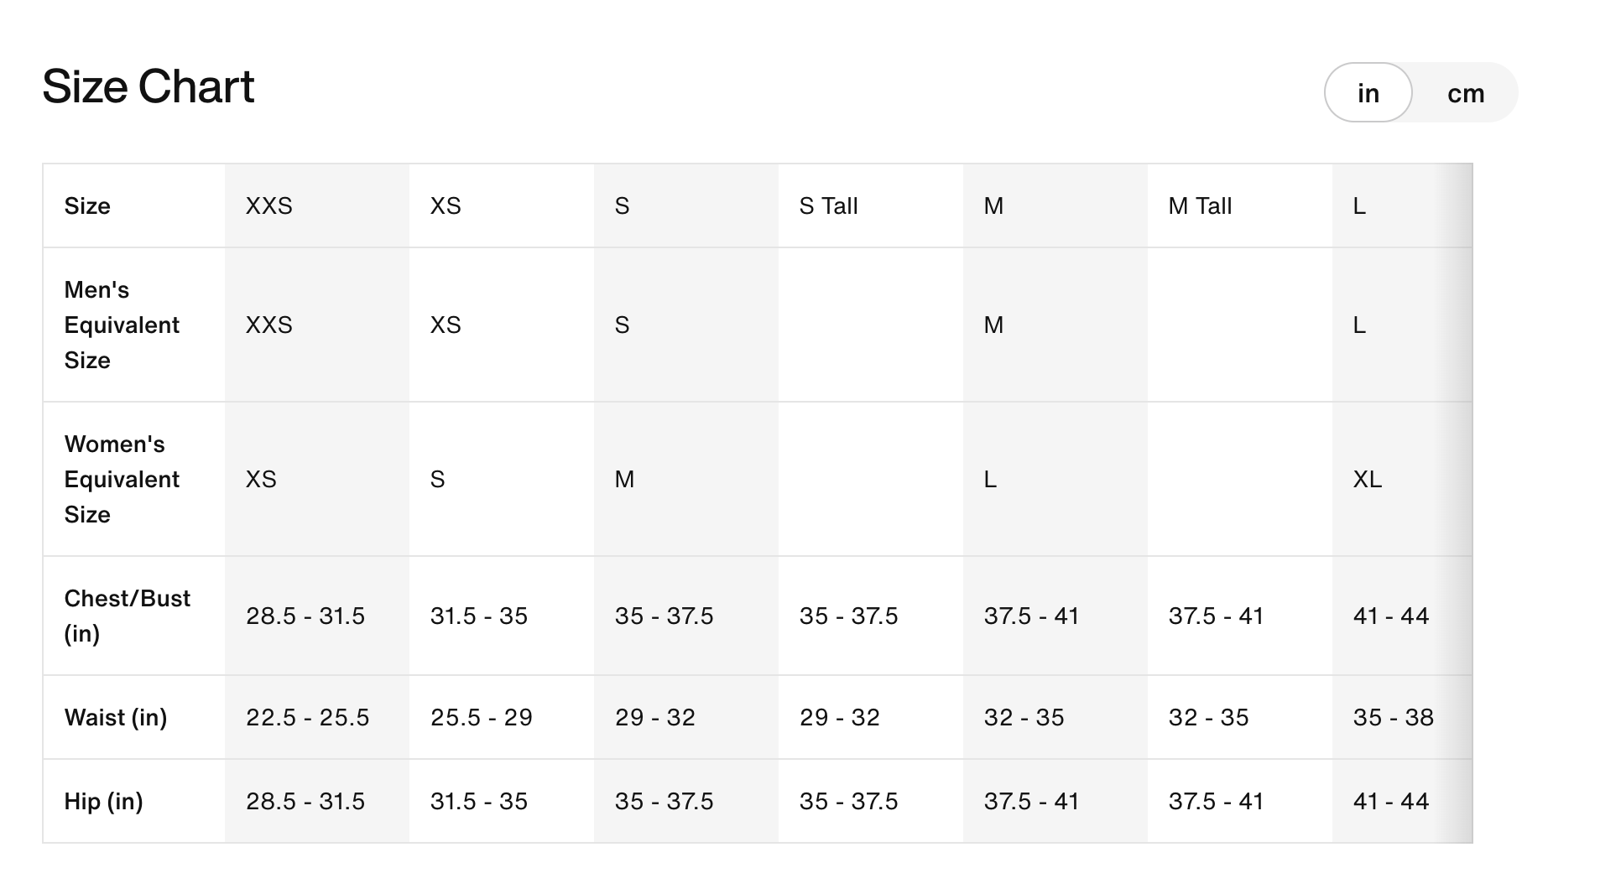Switch measurement units to cm
This screenshot has width=1621, height=894.
[1465, 93]
